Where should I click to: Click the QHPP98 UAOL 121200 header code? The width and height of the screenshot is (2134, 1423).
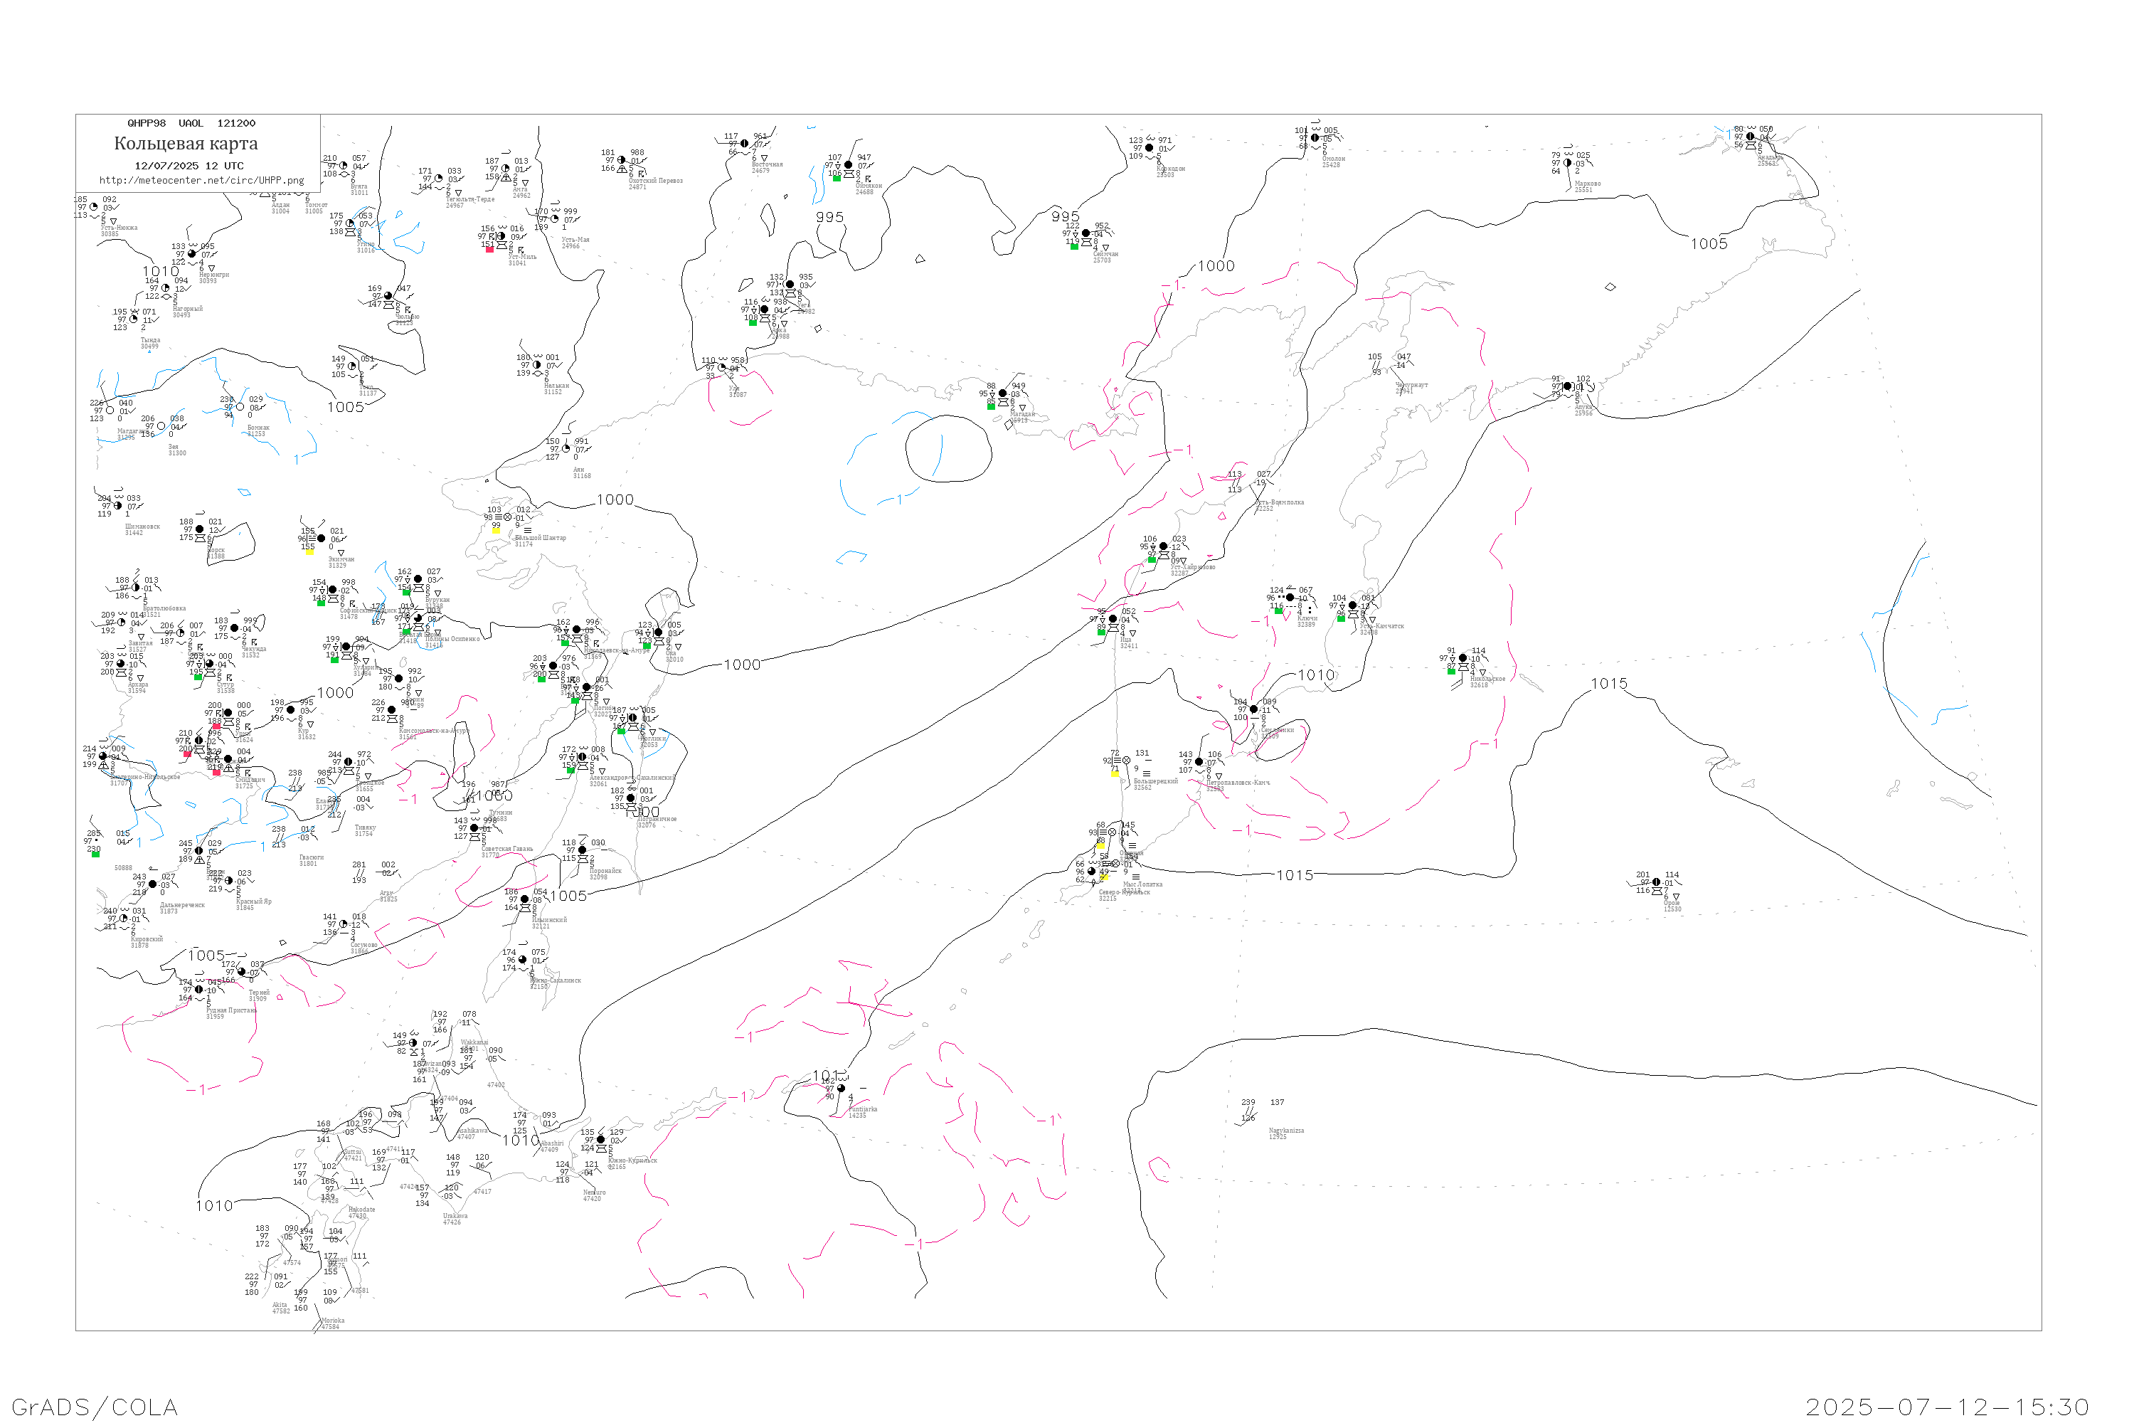[191, 123]
